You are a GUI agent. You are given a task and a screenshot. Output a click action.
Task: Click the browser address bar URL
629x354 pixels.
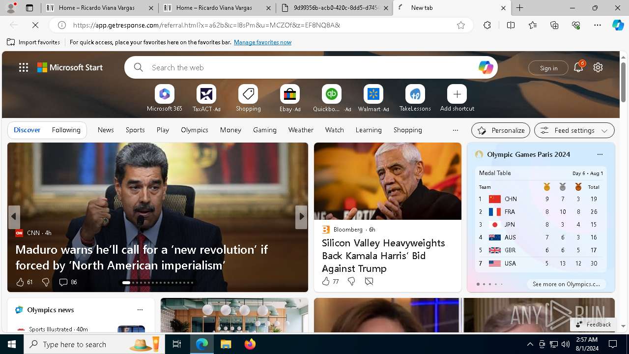click(x=206, y=25)
